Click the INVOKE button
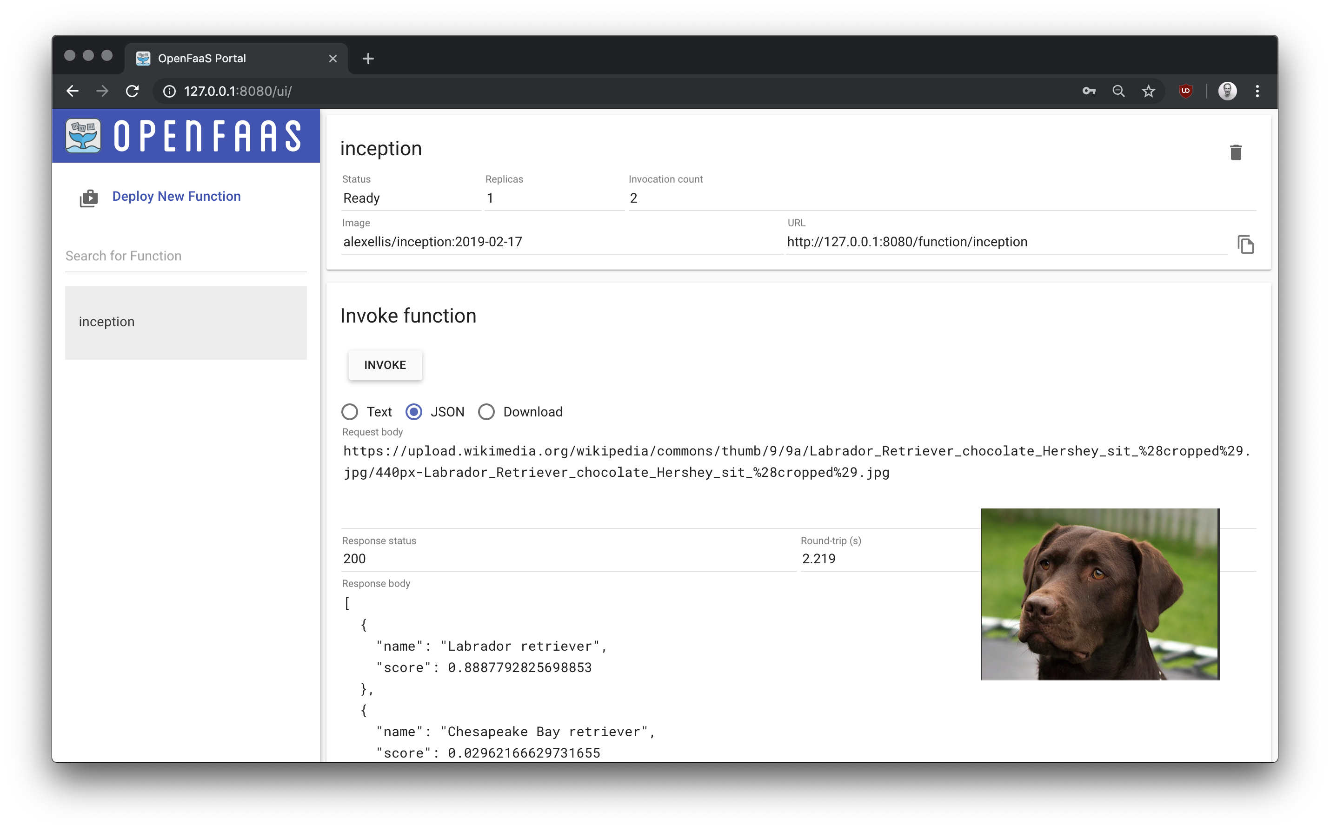1330x831 pixels. (x=385, y=365)
